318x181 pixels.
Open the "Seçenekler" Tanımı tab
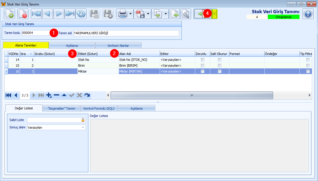tap(61, 108)
